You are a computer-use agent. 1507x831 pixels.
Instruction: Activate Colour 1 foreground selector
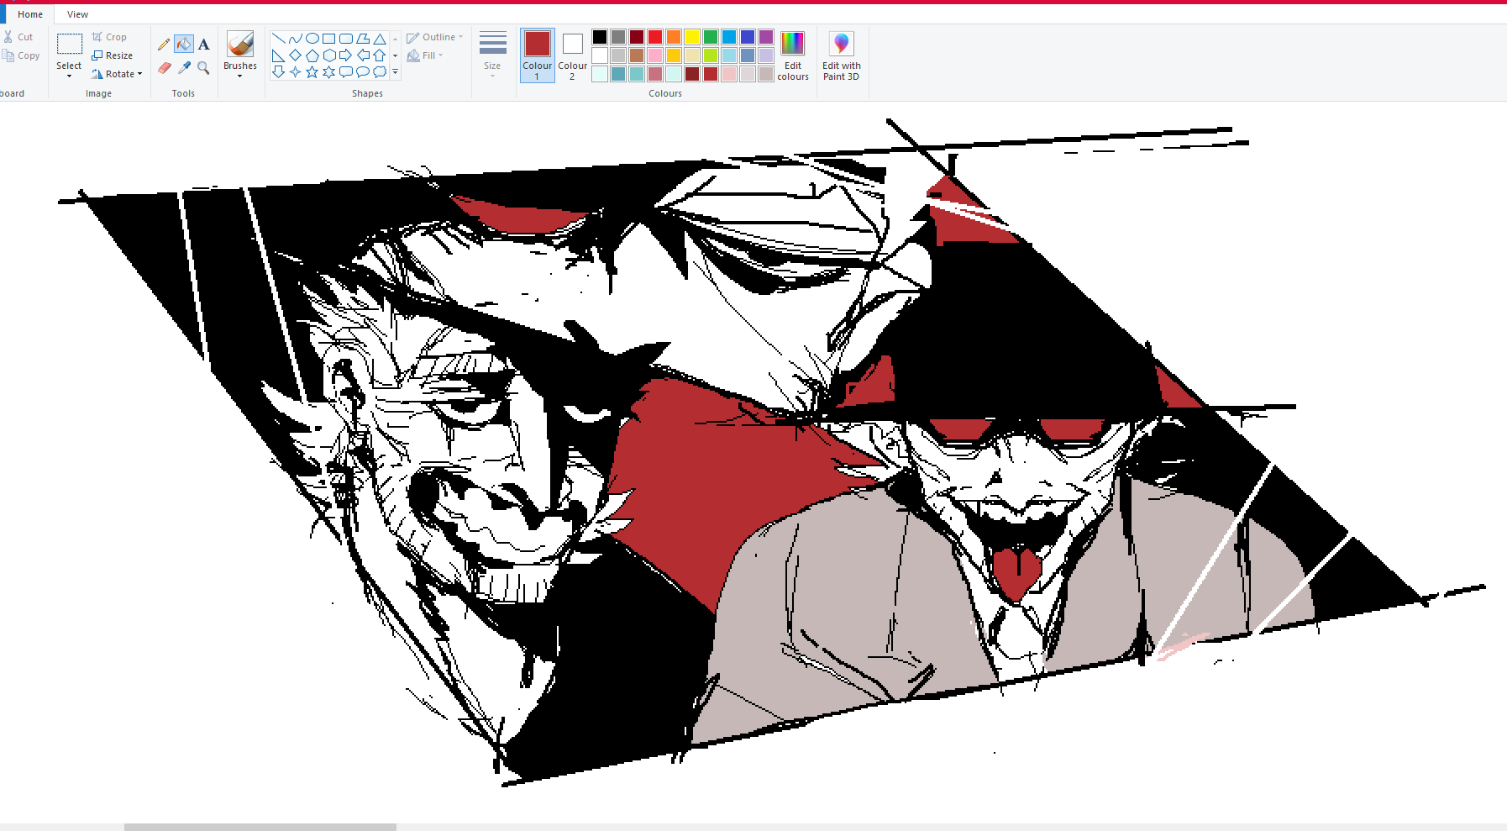point(537,55)
